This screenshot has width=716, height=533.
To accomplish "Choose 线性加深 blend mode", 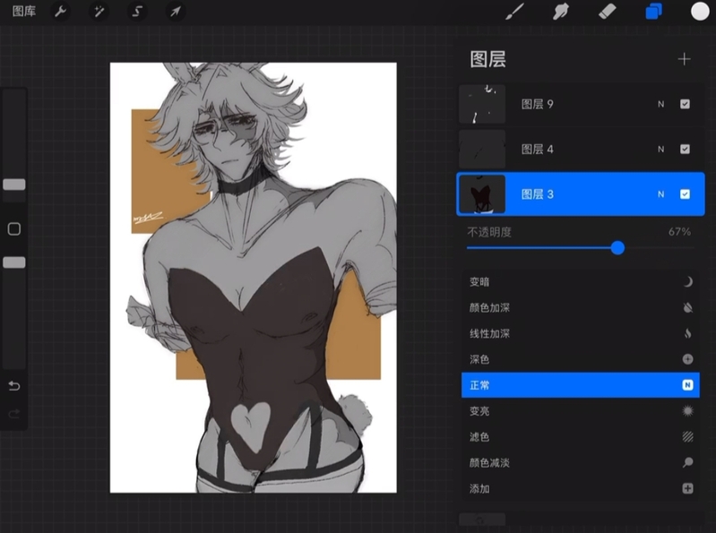I will click(x=581, y=333).
